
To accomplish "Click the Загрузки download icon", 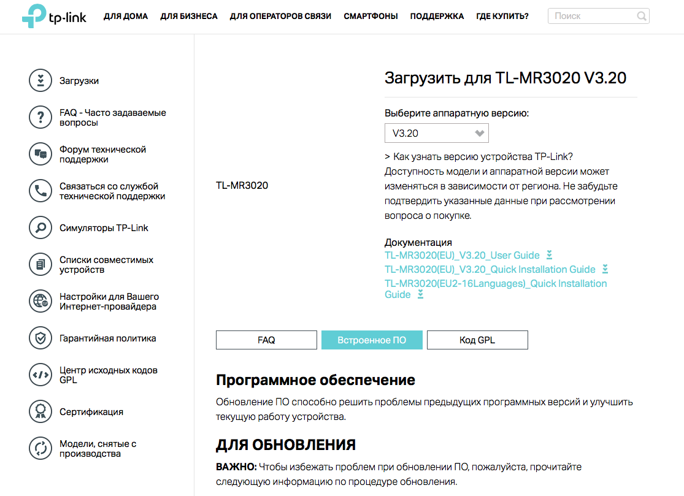I will pyautogui.click(x=40, y=81).
